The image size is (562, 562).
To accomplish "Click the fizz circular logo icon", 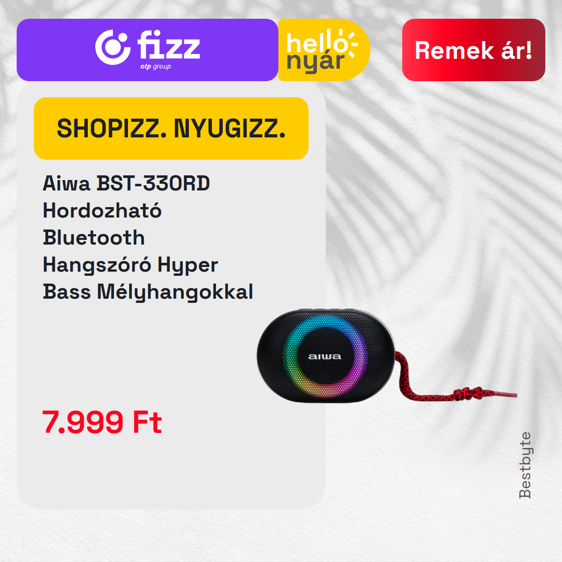I will pos(112,47).
